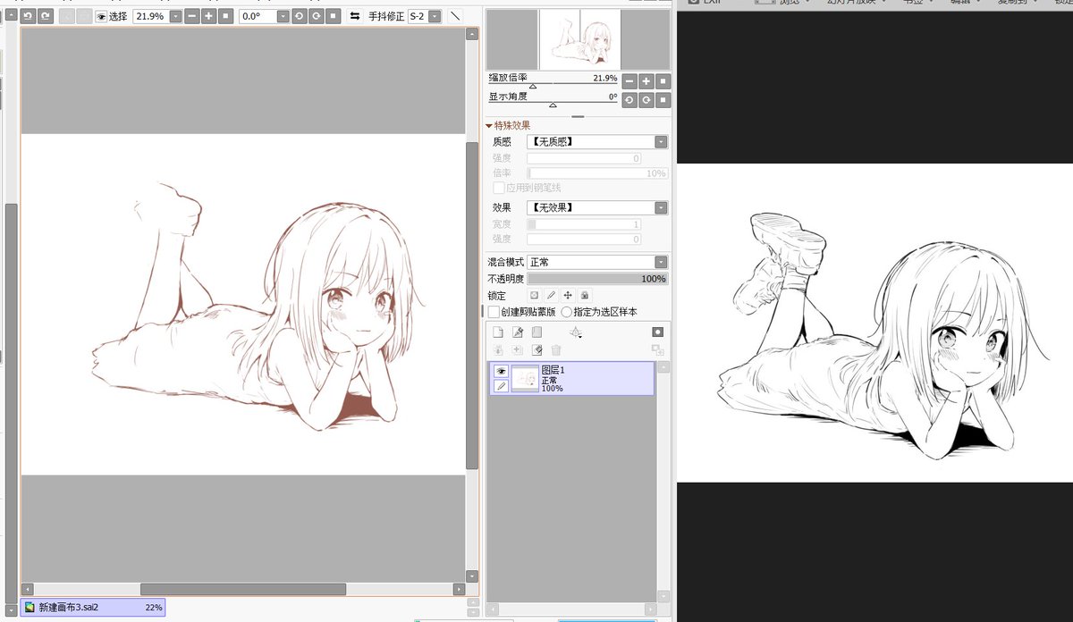Image resolution: width=1073 pixels, height=622 pixels.
Task: Select the 图层1 layer name
Action: click(x=554, y=369)
